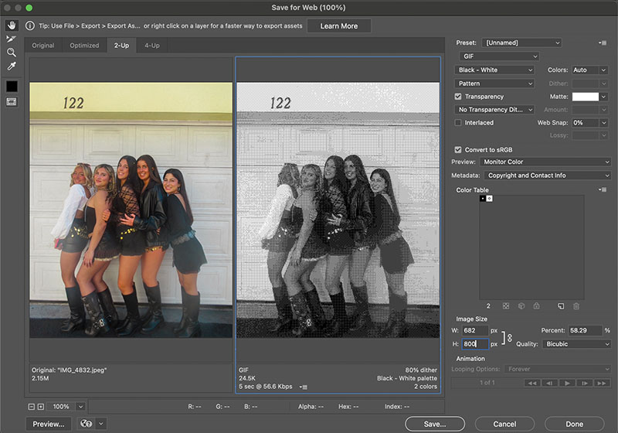
Task: Select the Slice Select tool
Action: [x=12, y=38]
